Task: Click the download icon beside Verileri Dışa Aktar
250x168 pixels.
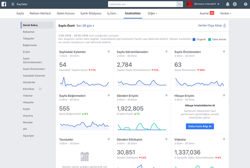Action: [x=224, y=25]
